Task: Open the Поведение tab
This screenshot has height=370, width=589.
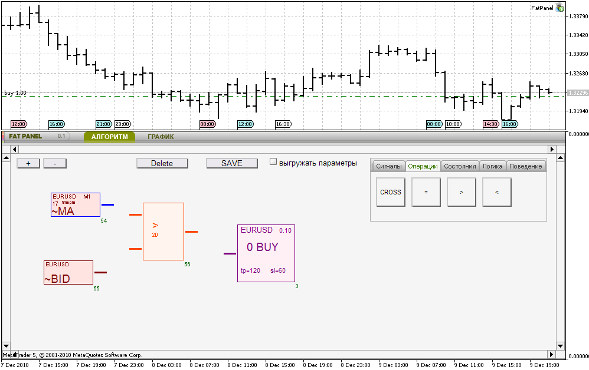Action: [525, 166]
